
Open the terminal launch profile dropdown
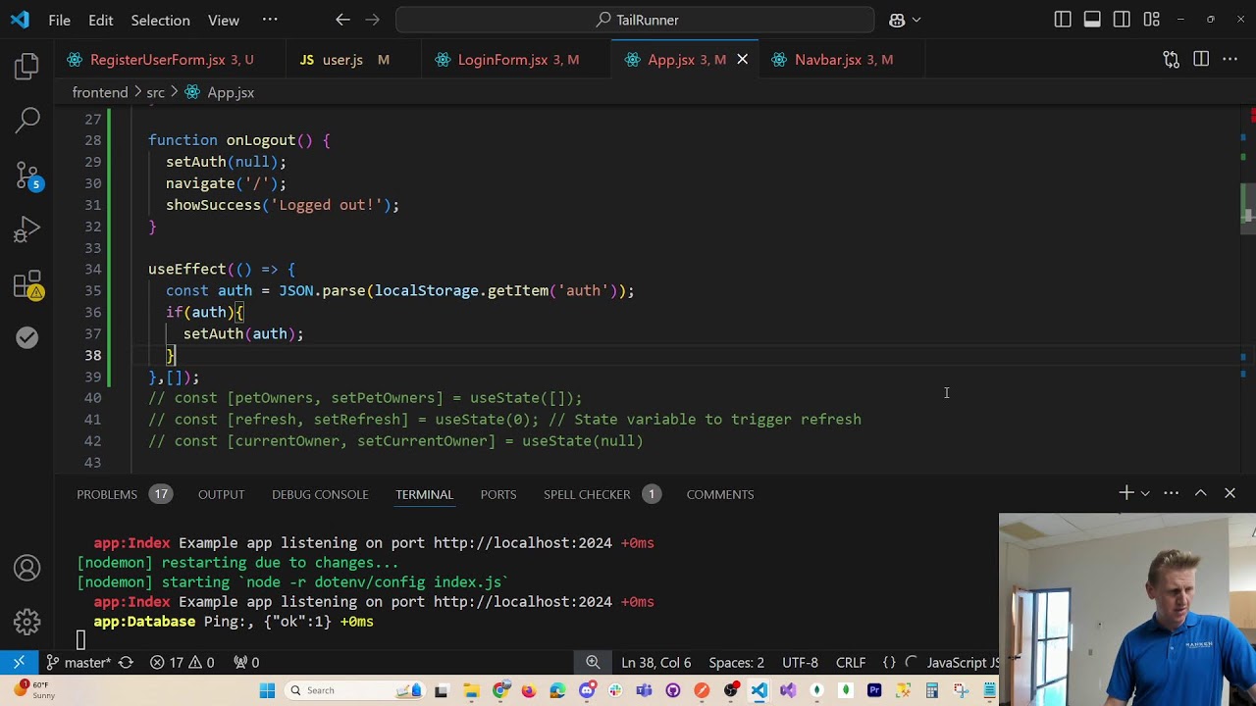click(1144, 493)
